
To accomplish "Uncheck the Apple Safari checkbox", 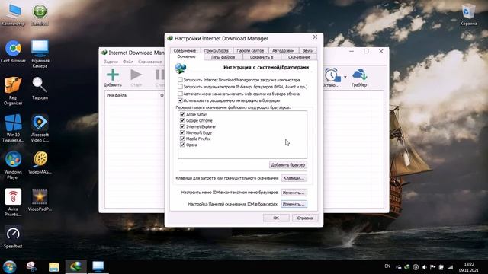I will tap(182, 114).
